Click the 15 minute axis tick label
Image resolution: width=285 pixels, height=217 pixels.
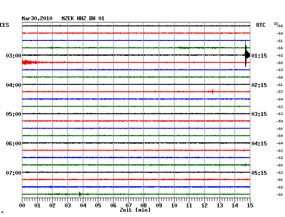coord(249,205)
